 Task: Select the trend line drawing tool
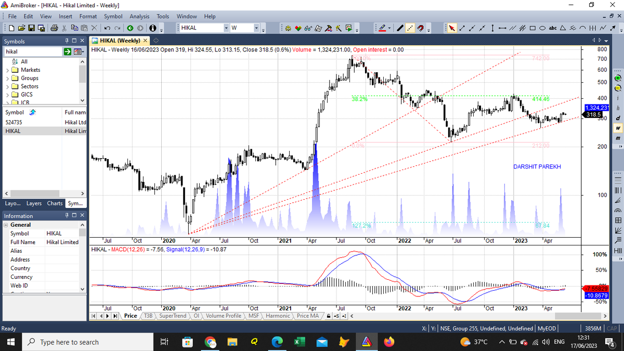(462, 28)
